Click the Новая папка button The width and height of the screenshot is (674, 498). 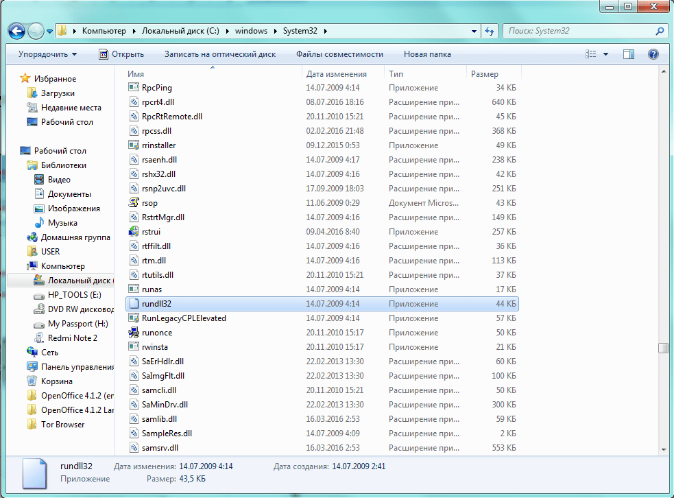tap(427, 54)
